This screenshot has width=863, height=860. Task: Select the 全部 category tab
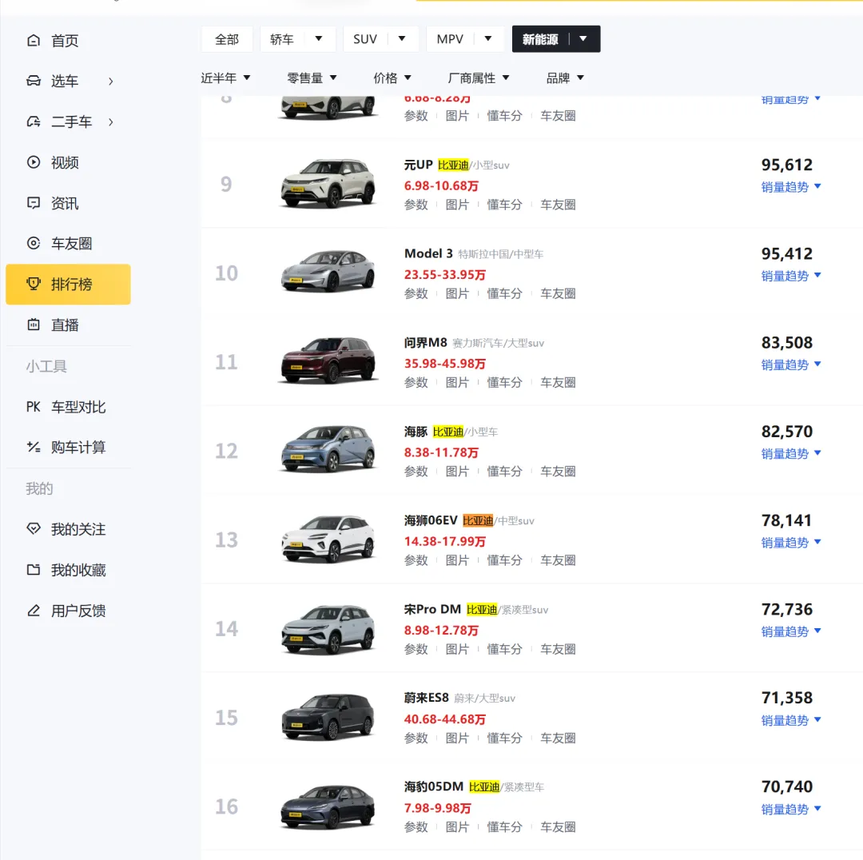tap(227, 39)
